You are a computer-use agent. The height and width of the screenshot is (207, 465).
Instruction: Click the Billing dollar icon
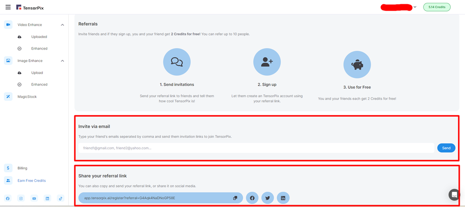[8, 168]
